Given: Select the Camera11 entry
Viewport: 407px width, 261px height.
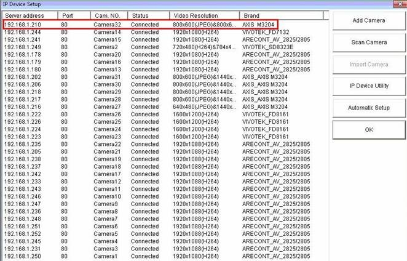Looking at the screenshot, I should 107,189.
